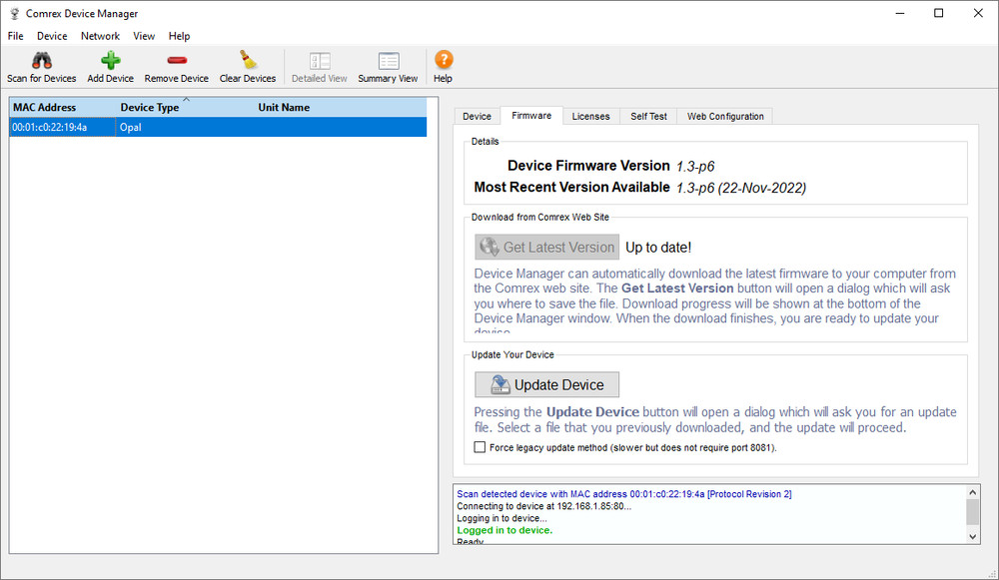This screenshot has width=999, height=580.
Task: Click log panel scroll down arrow
Action: pos(972,537)
